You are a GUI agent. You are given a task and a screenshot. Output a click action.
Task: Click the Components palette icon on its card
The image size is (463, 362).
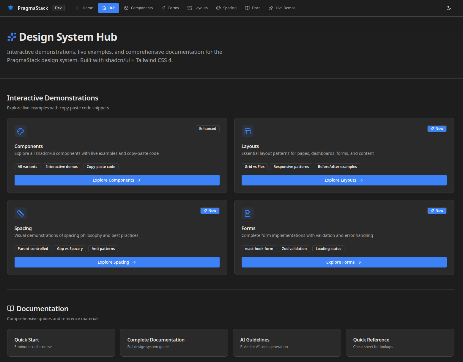[x=20, y=131]
